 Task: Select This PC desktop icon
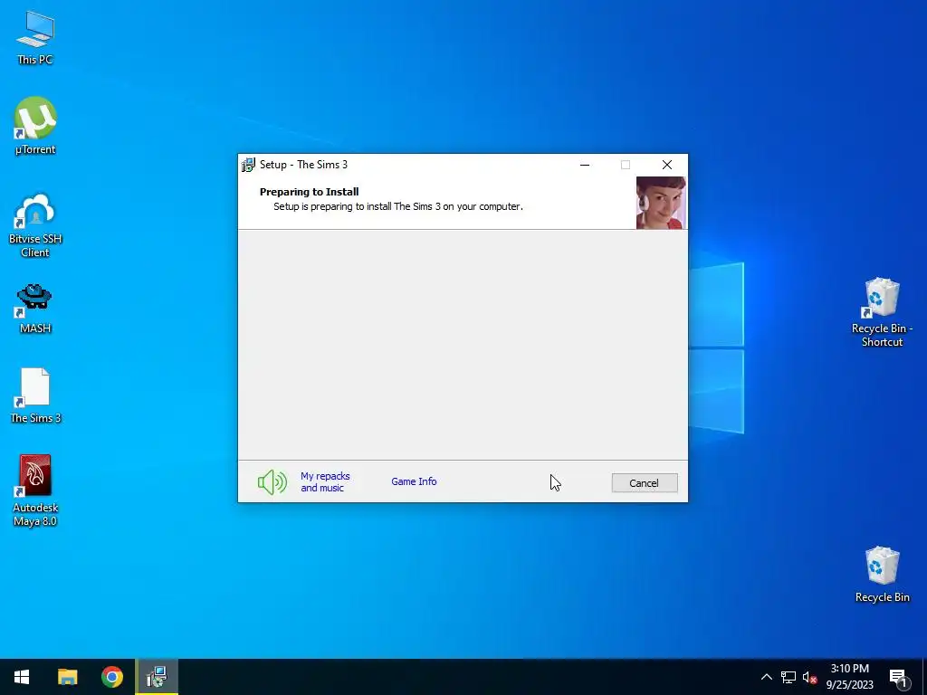click(x=35, y=37)
